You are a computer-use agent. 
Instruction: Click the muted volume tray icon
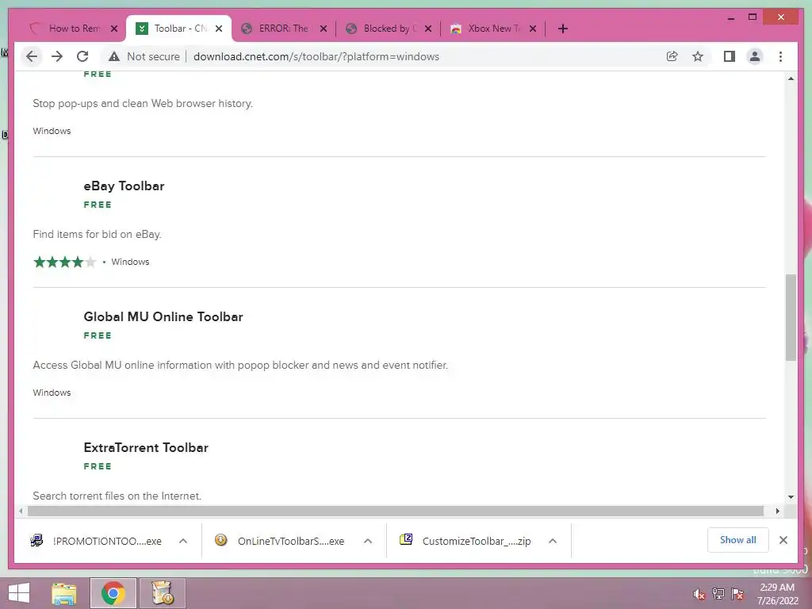pyautogui.click(x=699, y=594)
